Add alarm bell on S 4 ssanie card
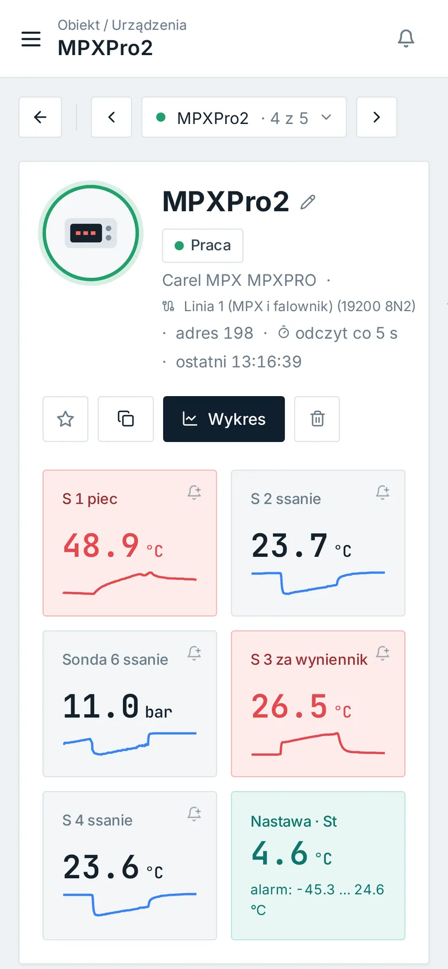Image resolution: width=448 pixels, height=969 pixels. [194, 814]
